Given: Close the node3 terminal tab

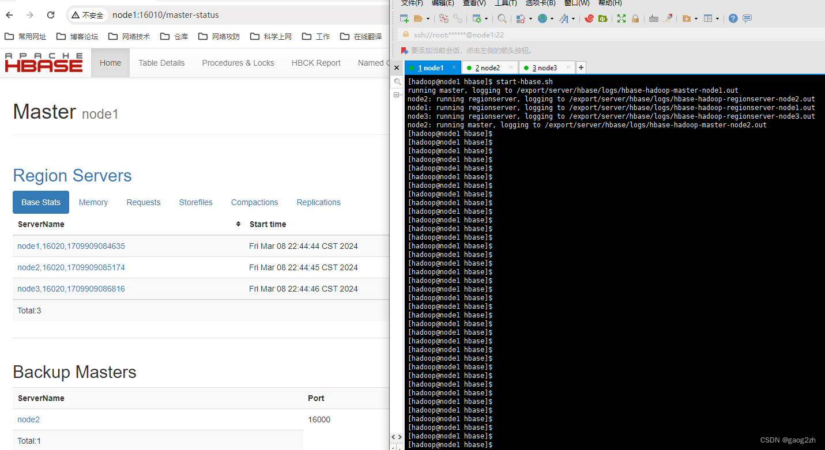Looking at the screenshot, I should pos(568,67).
